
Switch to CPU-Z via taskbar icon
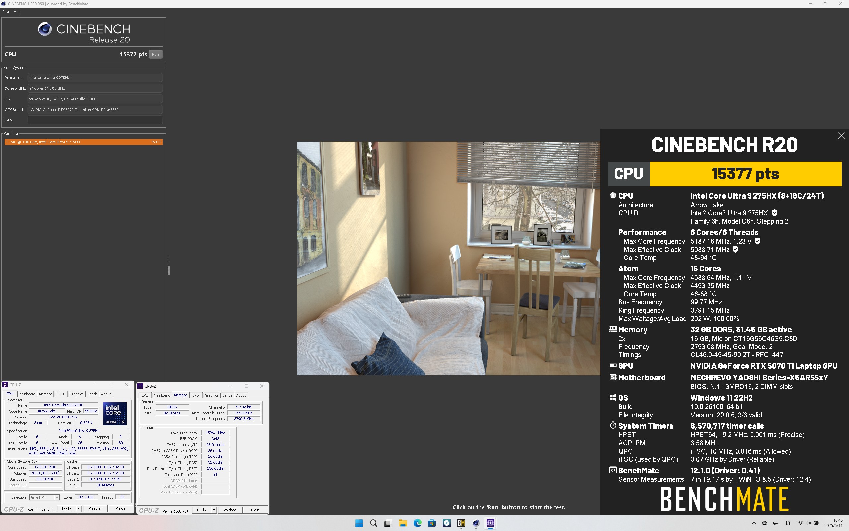pos(490,523)
